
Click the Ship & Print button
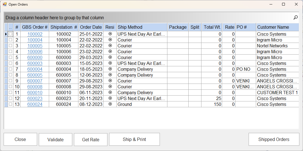click(x=134, y=139)
